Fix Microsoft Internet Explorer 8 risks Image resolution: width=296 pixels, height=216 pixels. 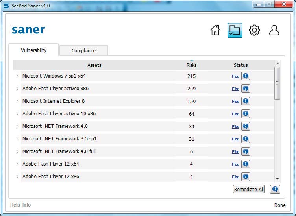click(x=235, y=102)
